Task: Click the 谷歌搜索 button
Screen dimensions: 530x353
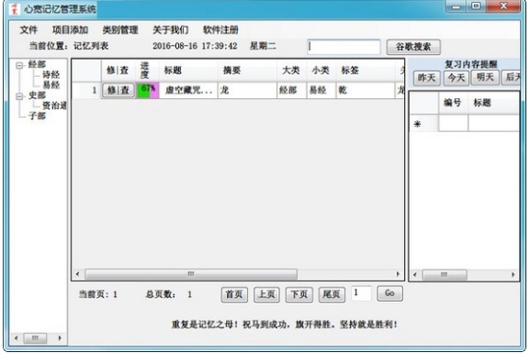Action: click(x=413, y=47)
